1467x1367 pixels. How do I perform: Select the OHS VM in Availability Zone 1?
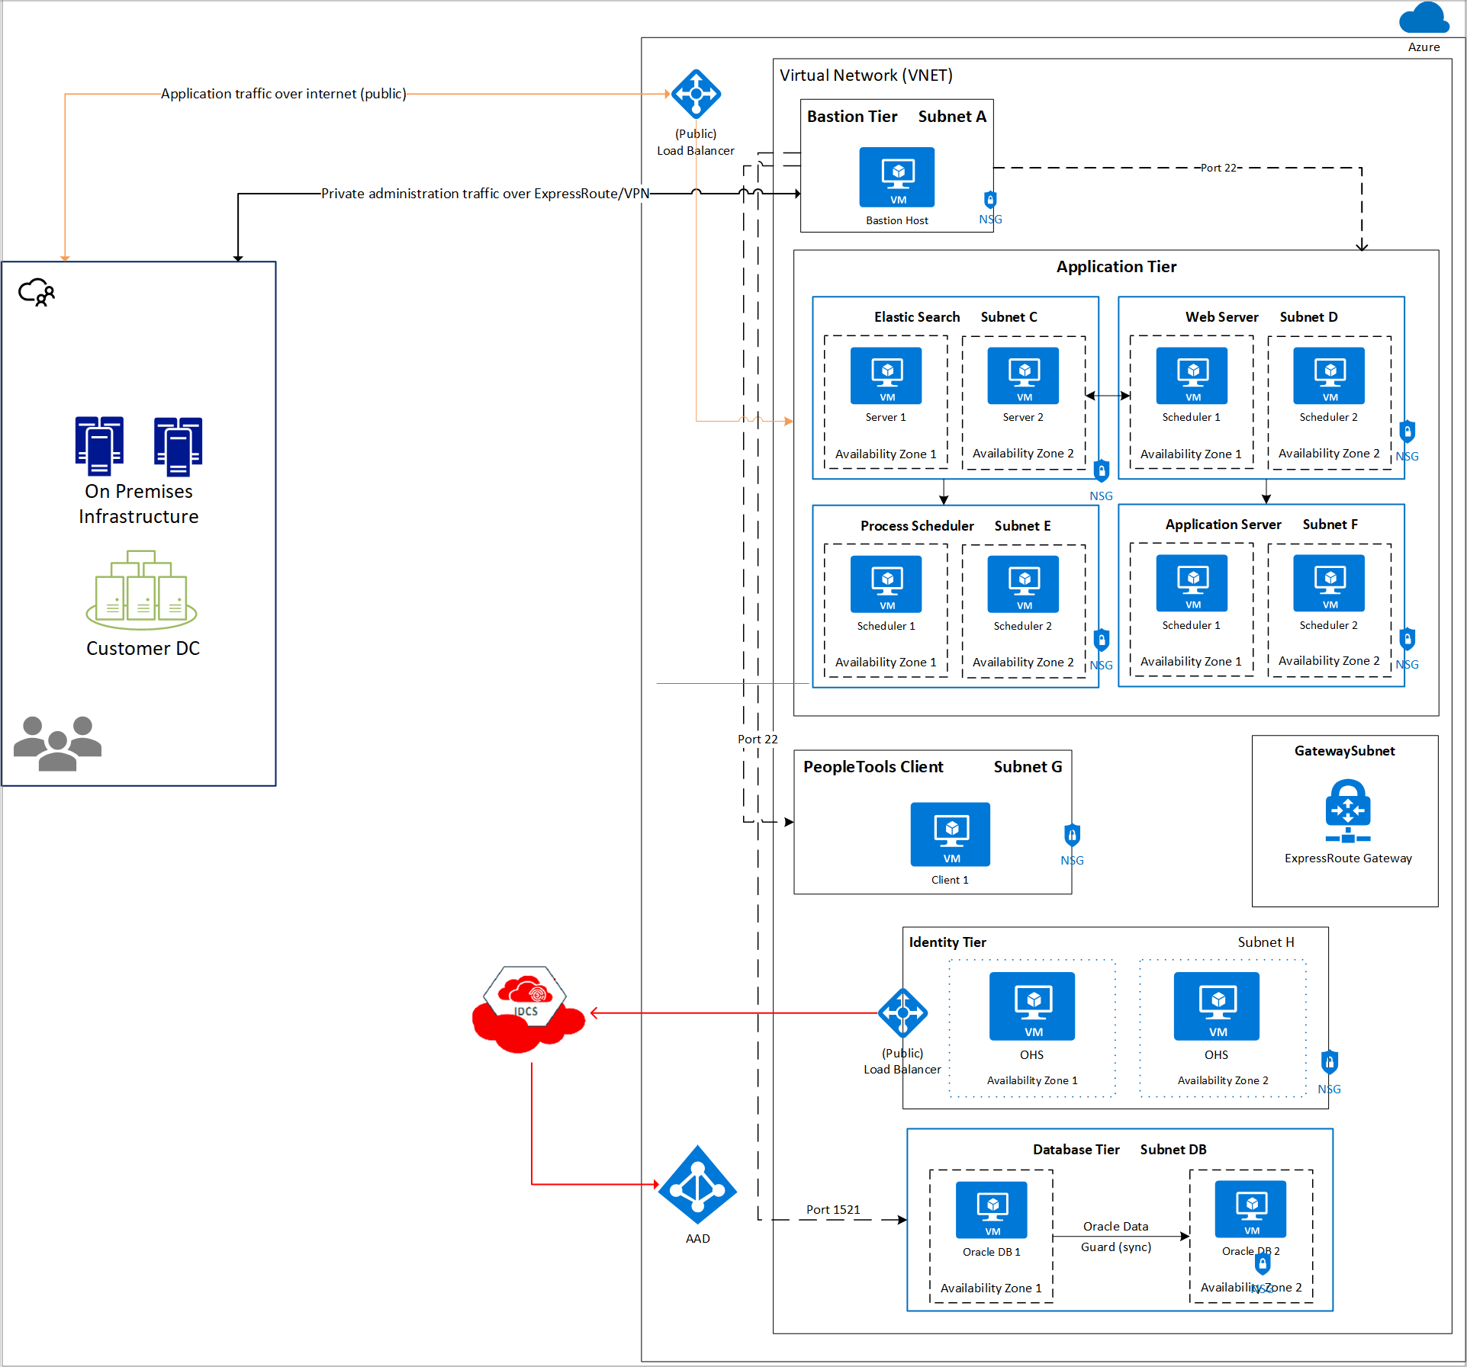pyautogui.click(x=1032, y=1006)
